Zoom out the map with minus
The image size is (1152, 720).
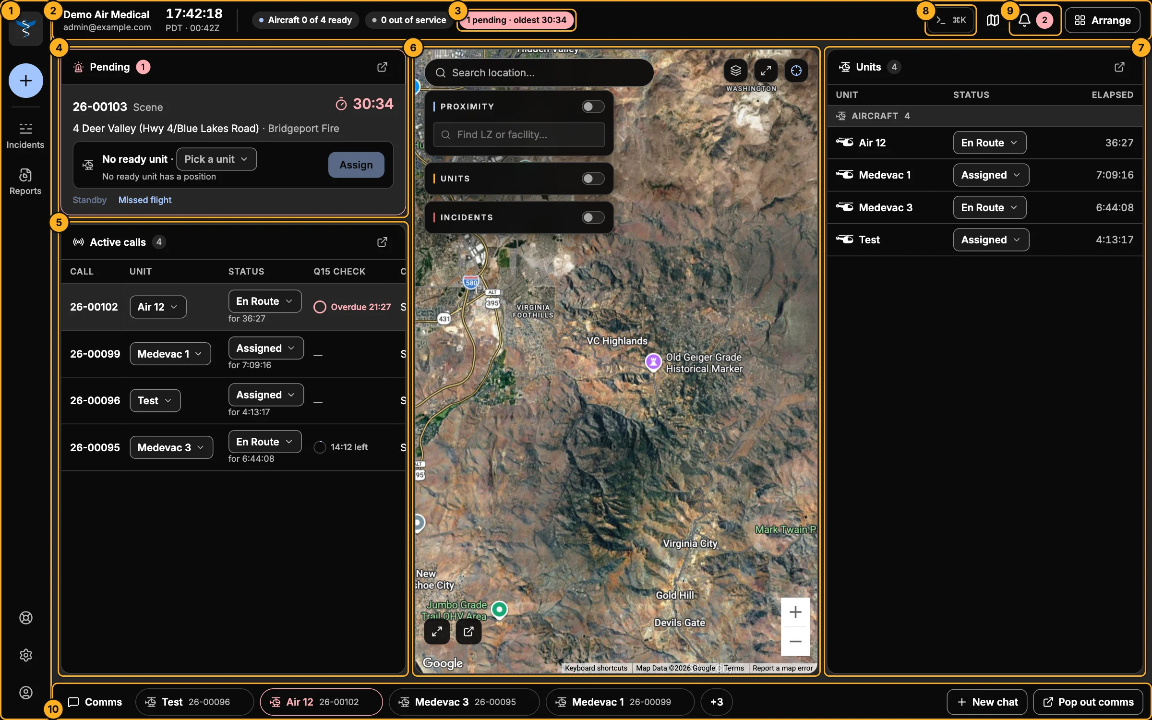(795, 642)
